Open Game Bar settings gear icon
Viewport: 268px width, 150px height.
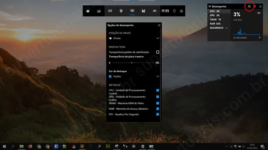[x=181, y=11]
